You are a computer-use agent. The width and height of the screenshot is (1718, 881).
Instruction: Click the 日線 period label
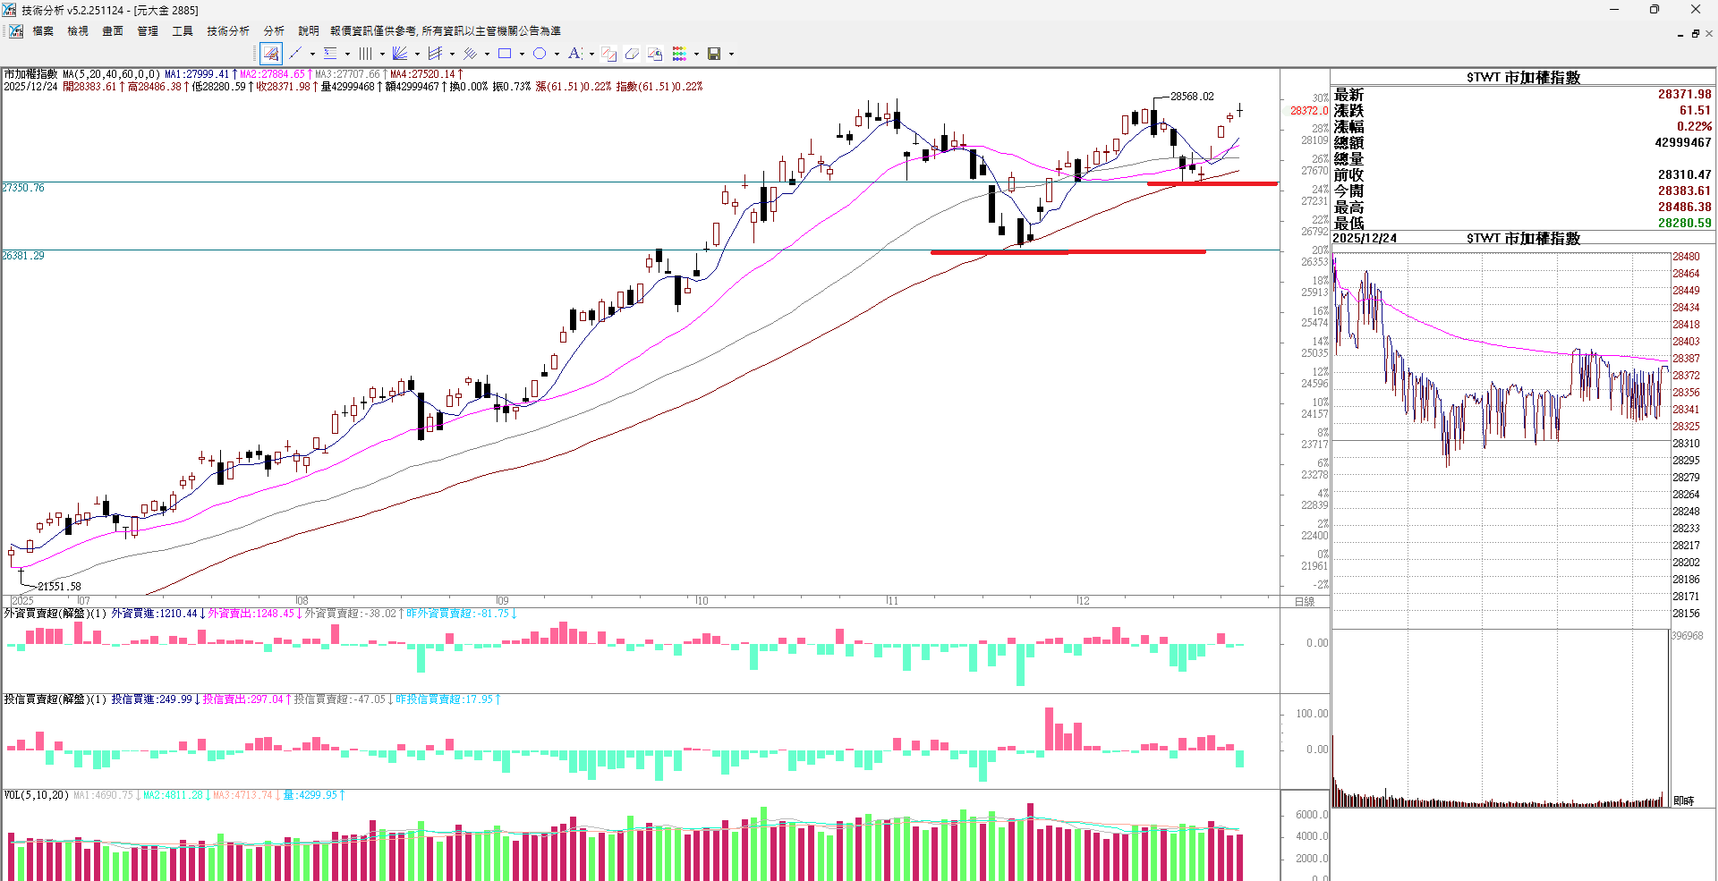coord(1305,601)
